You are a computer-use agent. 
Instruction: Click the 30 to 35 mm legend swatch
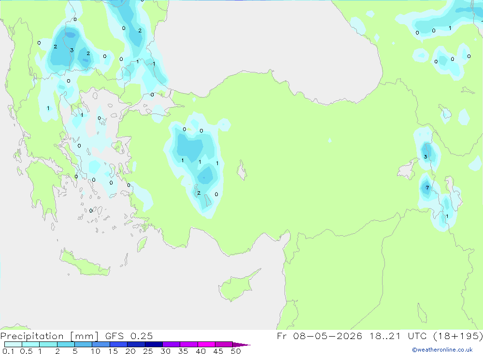click(171, 344)
